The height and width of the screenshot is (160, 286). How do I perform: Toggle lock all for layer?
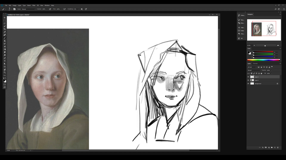(261, 73)
